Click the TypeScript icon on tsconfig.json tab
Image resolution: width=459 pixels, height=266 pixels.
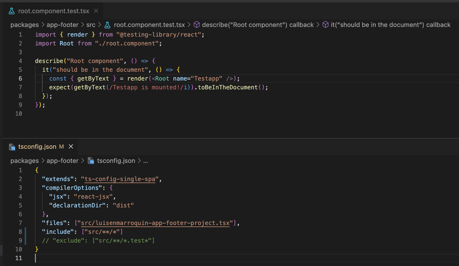tap(12, 146)
